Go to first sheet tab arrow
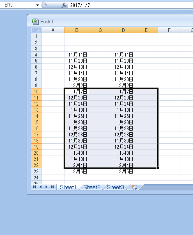Screen dimensions: 193x235 [34, 187]
